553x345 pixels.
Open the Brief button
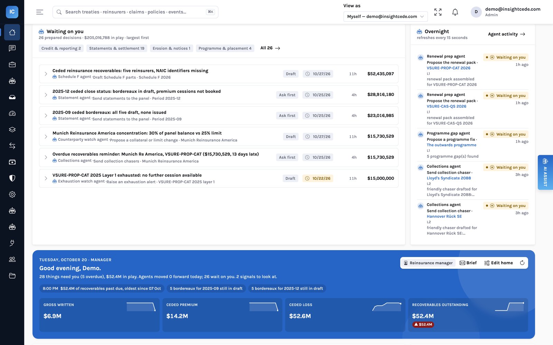click(468, 263)
